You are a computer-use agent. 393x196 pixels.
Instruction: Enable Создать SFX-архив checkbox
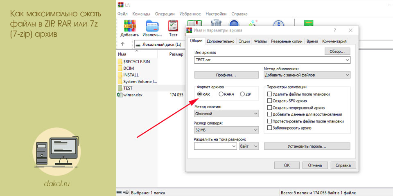pos(269,101)
